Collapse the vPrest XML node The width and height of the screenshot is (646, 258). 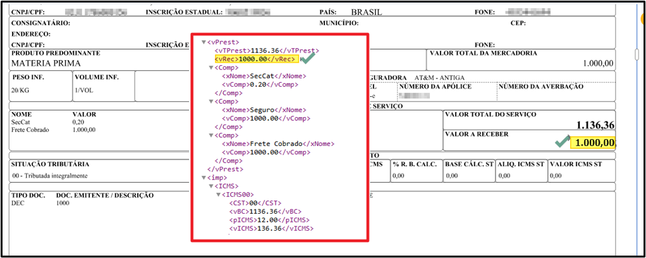pos(204,42)
